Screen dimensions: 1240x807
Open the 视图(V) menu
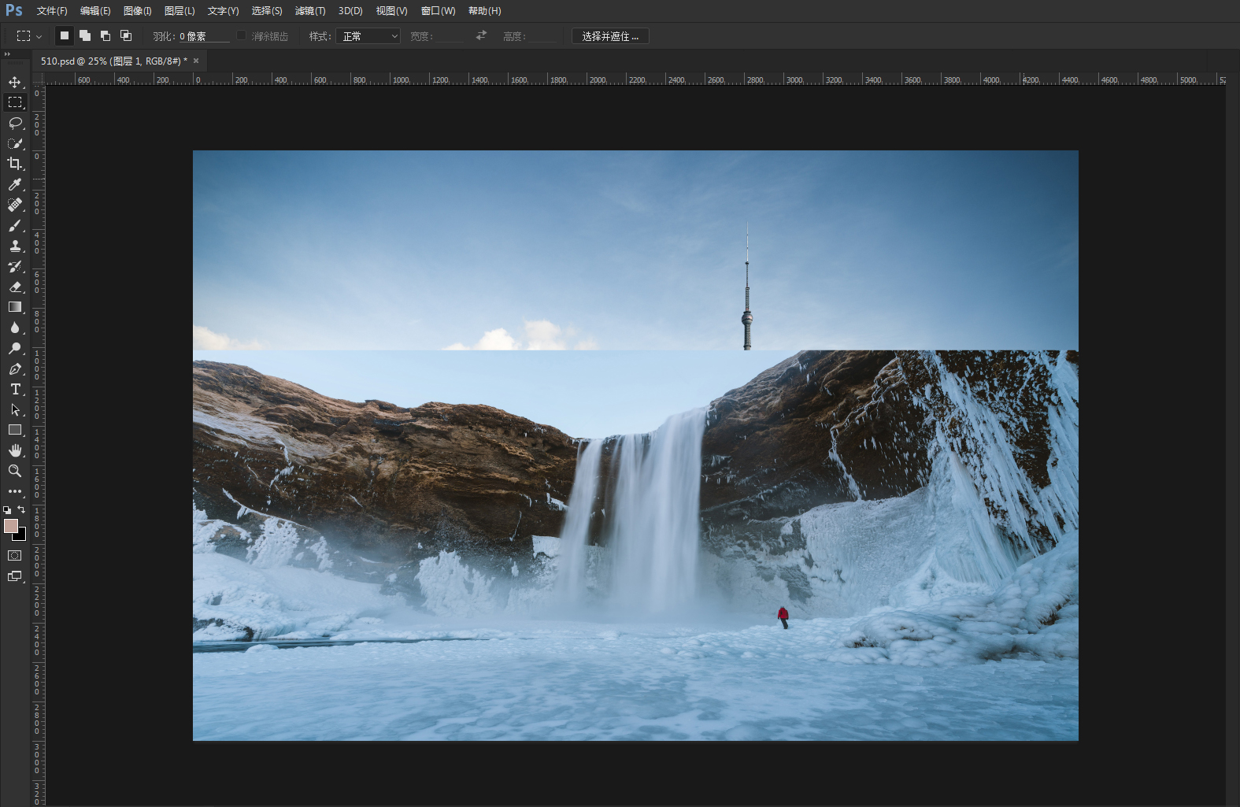[x=391, y=11]
